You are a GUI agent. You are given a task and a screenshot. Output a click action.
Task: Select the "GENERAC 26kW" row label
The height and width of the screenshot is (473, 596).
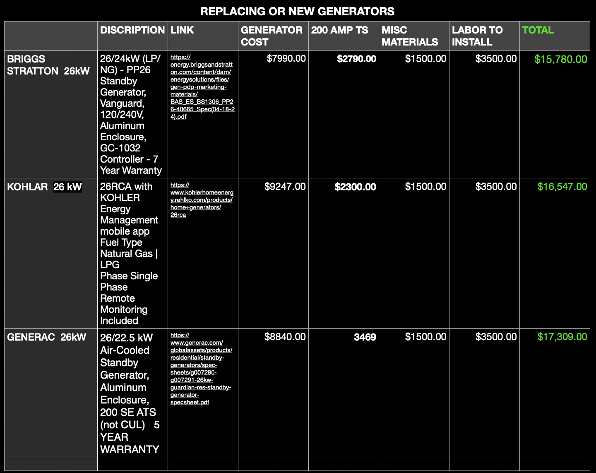coord(46,337)
